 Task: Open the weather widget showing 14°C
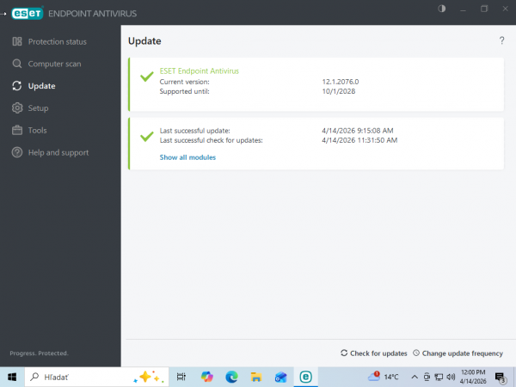(383, 377)
